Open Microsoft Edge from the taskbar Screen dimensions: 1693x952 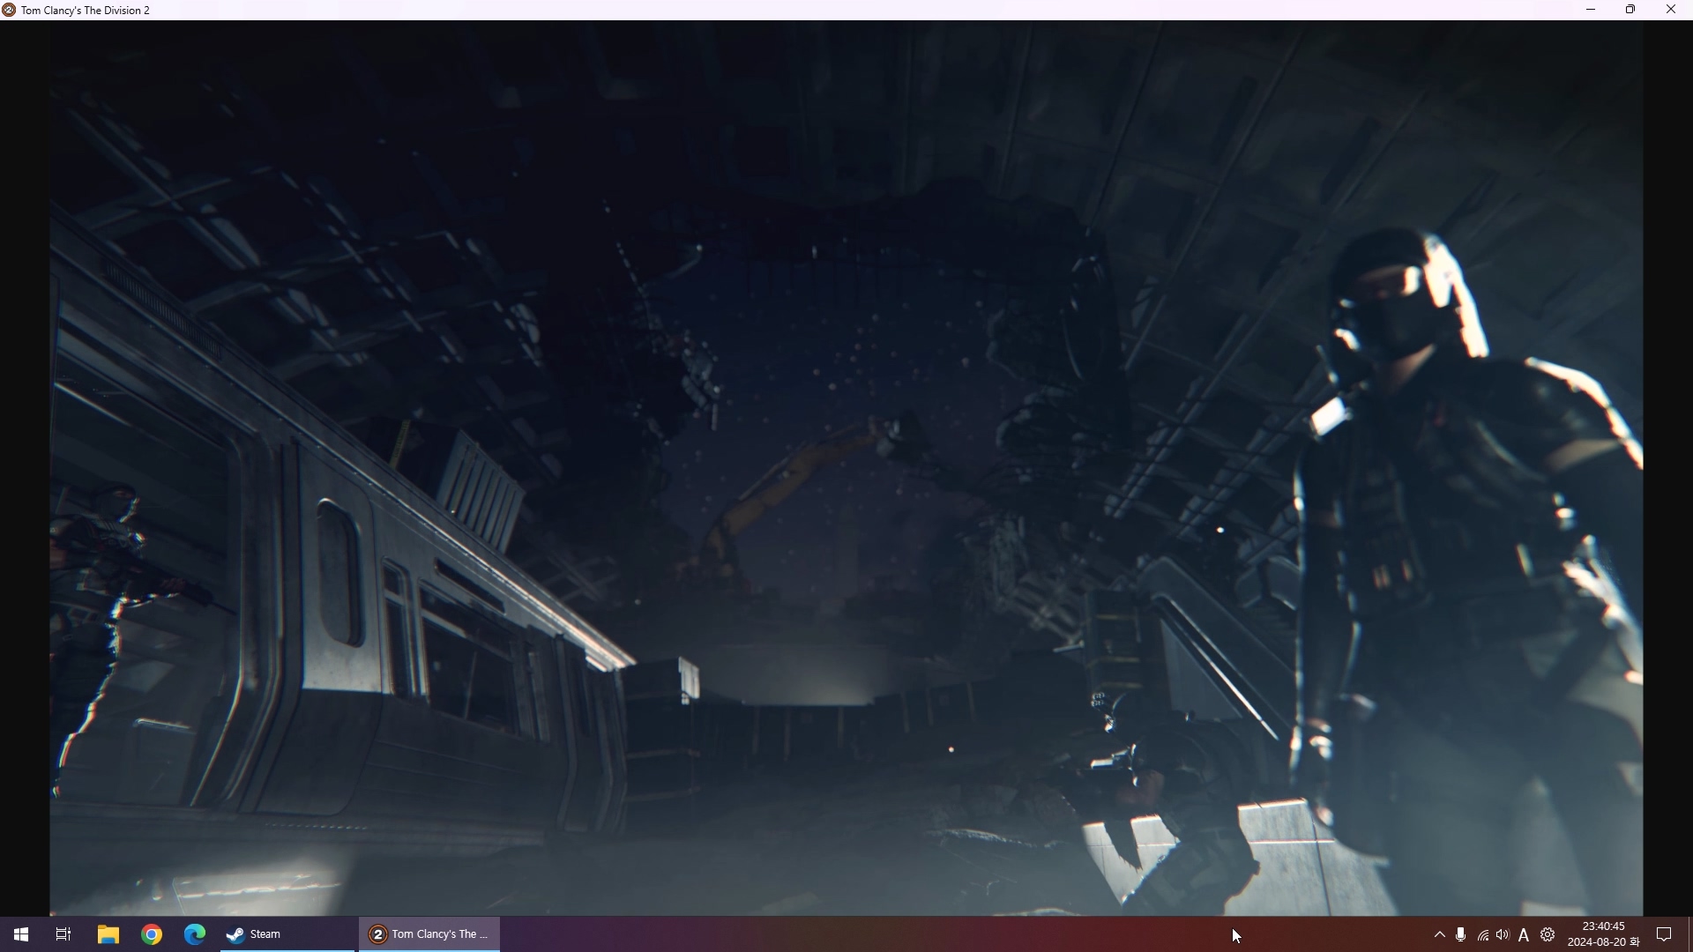[195, 934]
